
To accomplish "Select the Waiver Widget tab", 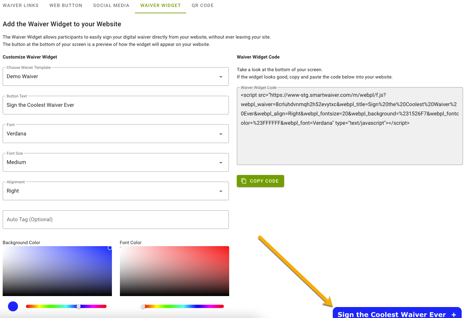I will click(161, 5).
